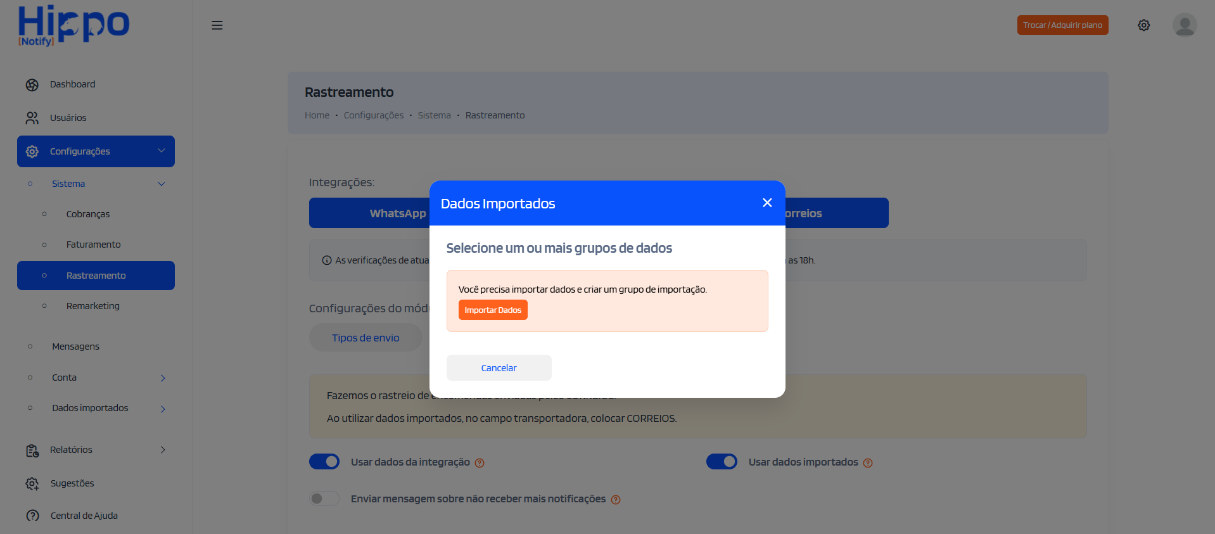The height and width of the screenshot is (534, 1215).
Task: Select Cobranças under Sistema
Action: click(88, 214)
